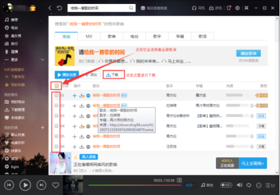Screen dimensions: 280x195
Task: Open 排行 ranking in the sidebar
Action: tap(12, 44)
